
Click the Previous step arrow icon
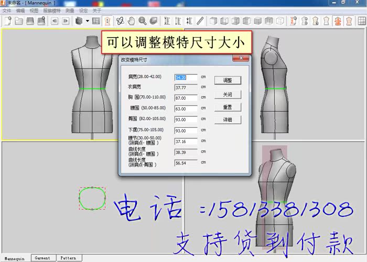click(x=55, y=21)
